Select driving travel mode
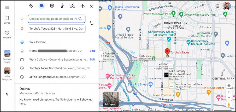The height and width of the screenshot is (112, 236). [x=42, y=6]
